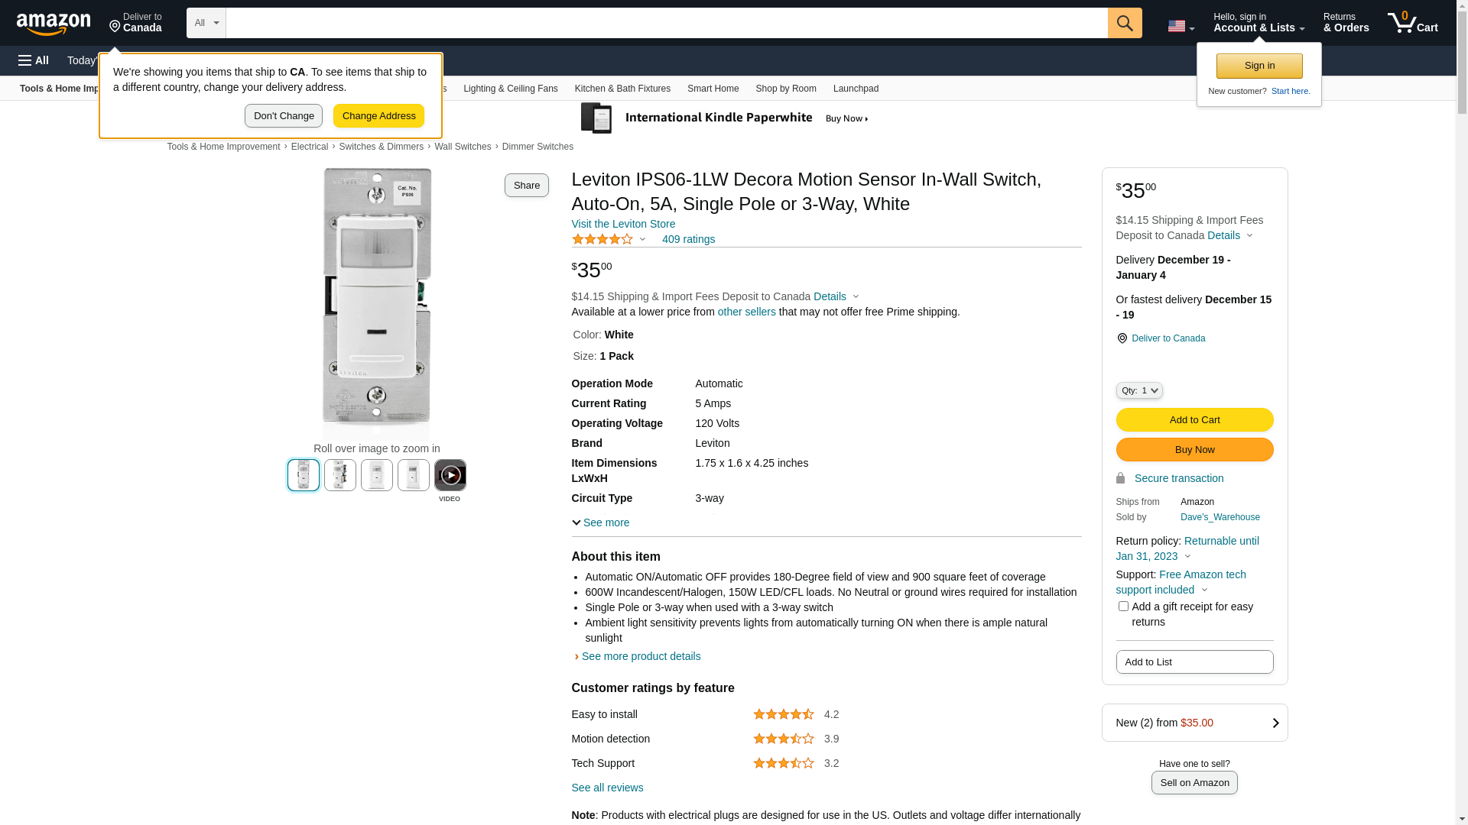This screenshot has height=825, width=1468.
Task: Click the Amazon logo
Action: click(x=54, y=24)
